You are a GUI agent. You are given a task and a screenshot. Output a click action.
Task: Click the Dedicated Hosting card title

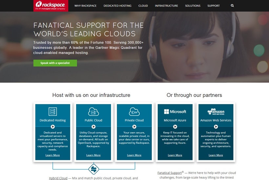[x=53, y=120]
